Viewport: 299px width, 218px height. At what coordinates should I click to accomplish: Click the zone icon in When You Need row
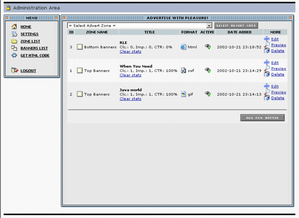click(80, 70)
